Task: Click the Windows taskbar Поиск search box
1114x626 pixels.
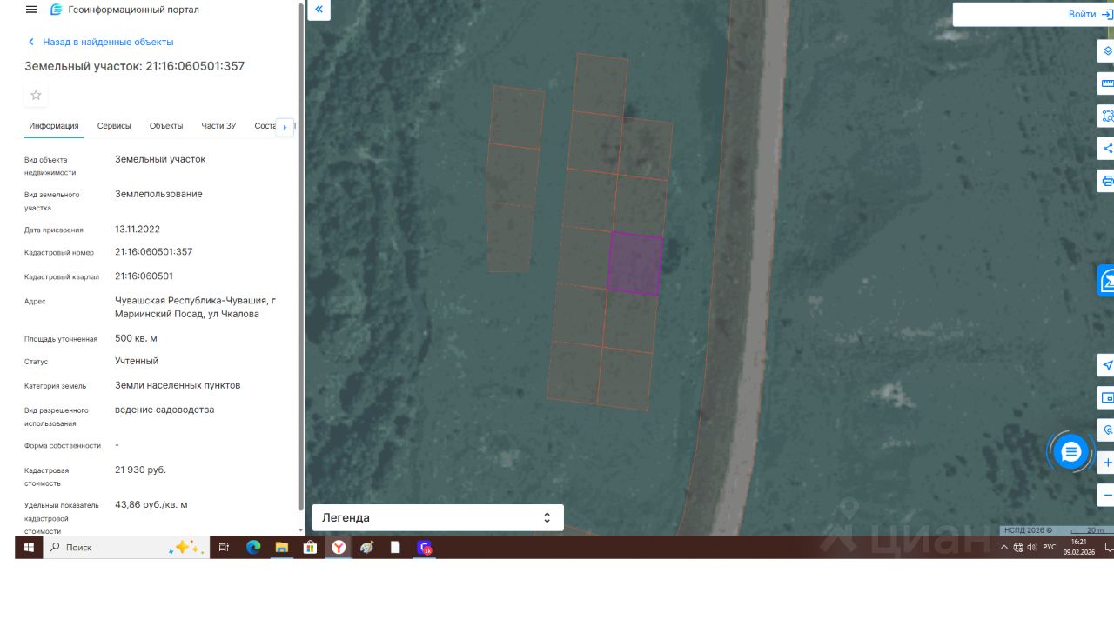Action: [126, 547]
